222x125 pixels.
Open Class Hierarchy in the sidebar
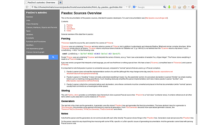[x=32, y=24]
